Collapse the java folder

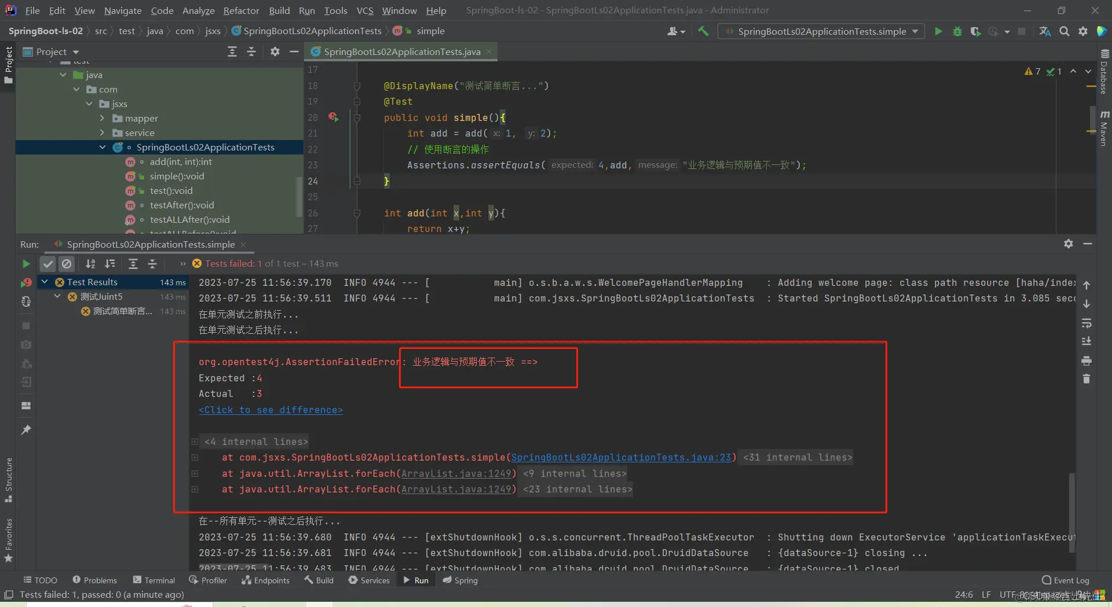[63, 75]
